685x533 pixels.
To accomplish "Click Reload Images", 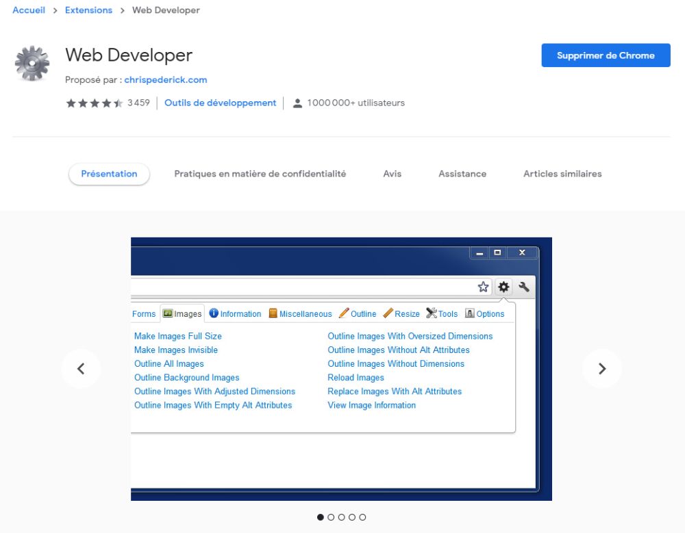I will 356,378.
